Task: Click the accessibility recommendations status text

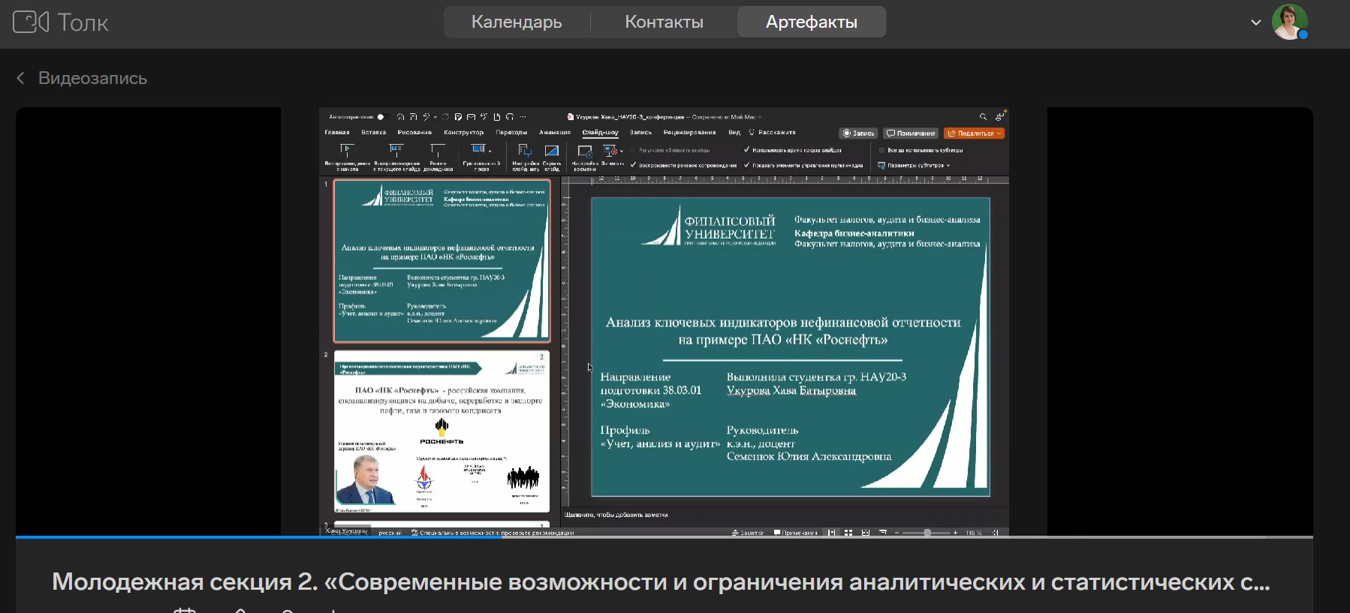Action: 493,533
